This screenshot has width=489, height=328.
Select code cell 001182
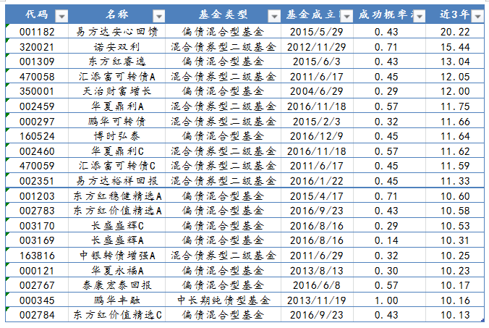37,32
